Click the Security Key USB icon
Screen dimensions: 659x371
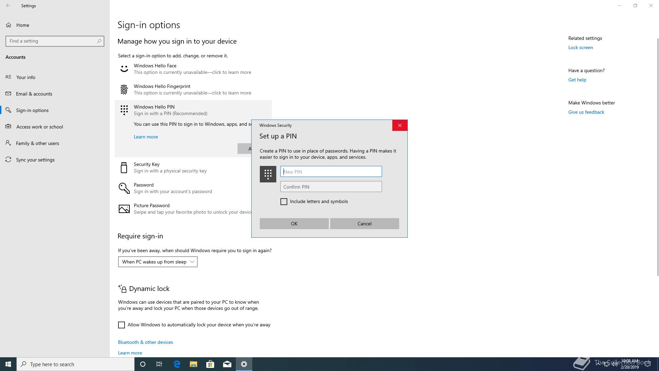(124, 168)
